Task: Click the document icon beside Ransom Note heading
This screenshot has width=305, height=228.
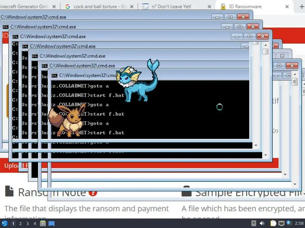Action: [9, 191]
